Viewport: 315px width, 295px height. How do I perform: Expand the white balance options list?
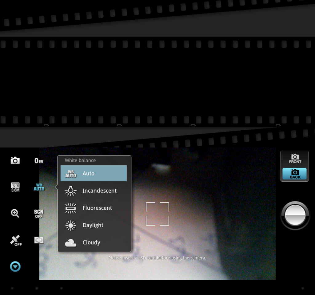point(38,187)
